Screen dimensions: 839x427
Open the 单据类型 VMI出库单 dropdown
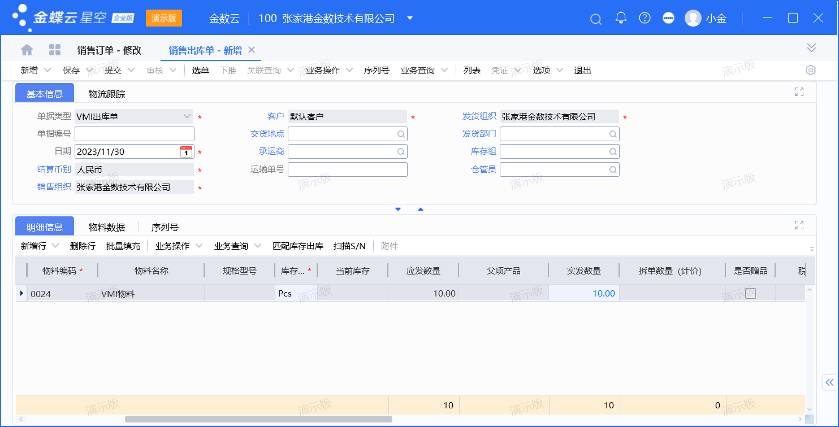coord(187,116)
